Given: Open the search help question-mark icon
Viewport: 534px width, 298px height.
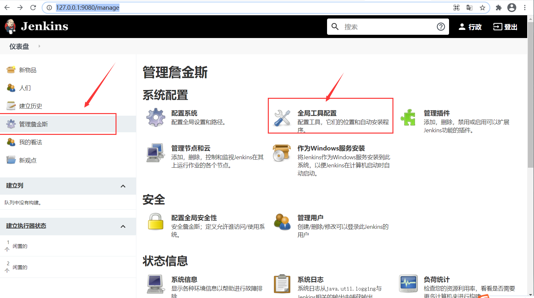Looking at the screenshot, I should tap(441, 27).
